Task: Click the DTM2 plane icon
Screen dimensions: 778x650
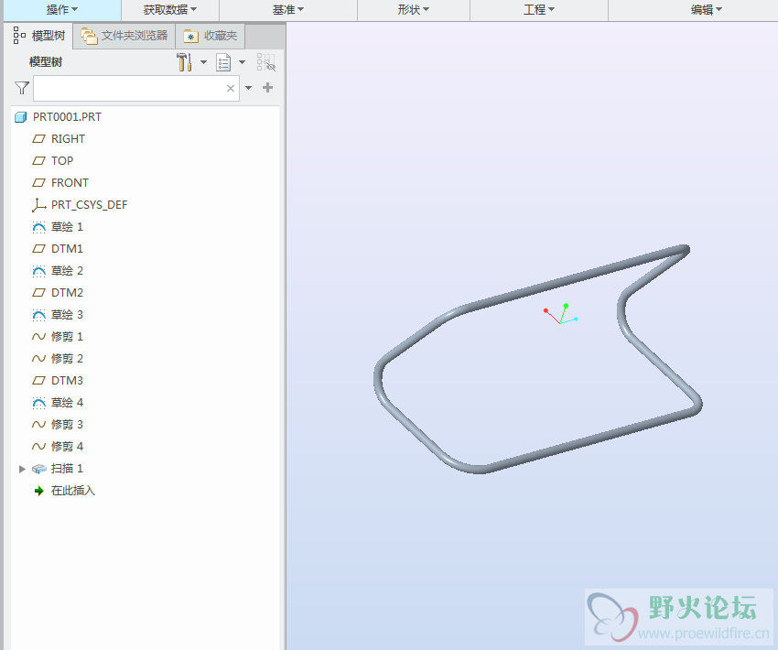Action: tap(38, 293)
